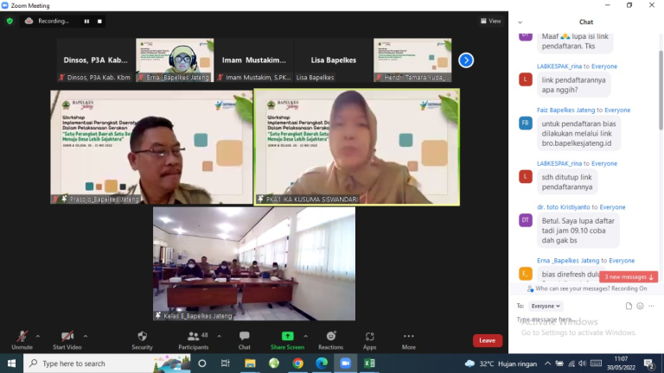664x373 pixels.
Task: Open the Everyone recipient dropdown
Action: (x=546, y=306)
